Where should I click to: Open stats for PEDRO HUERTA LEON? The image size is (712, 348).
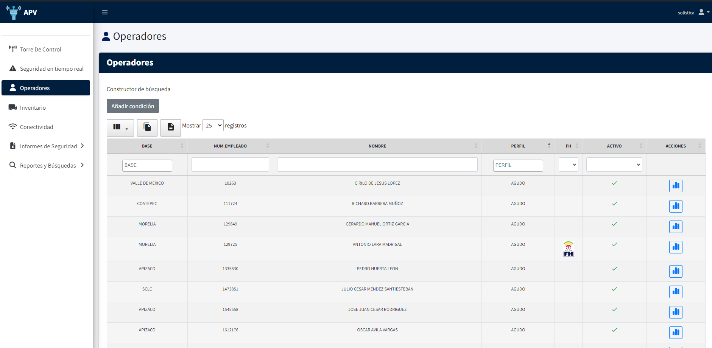click(x=676, y=271)
